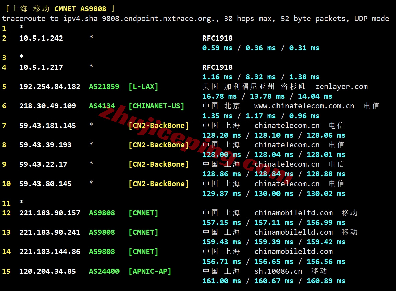Image resolution: width=396 pixels, height=291 pixels.
Task: Select the hostname ipv4.sha-9808.endpoint.nxtrace.org in the traceroute line
Action: [139, 19]
